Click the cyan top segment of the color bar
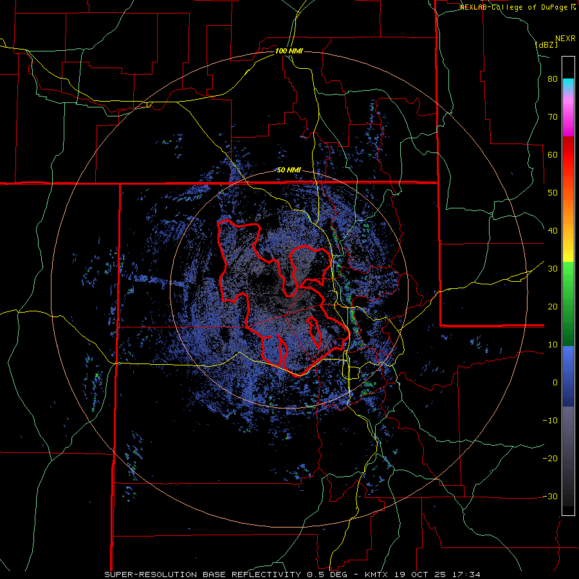This screenshot has width=579, height=579. [568, 84]
